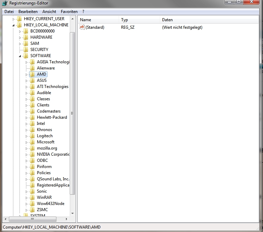Image resolution: width=263 pixels, height=232 pixels.
Task: Click the Codemasters folder icon
Action: [32, 111]
